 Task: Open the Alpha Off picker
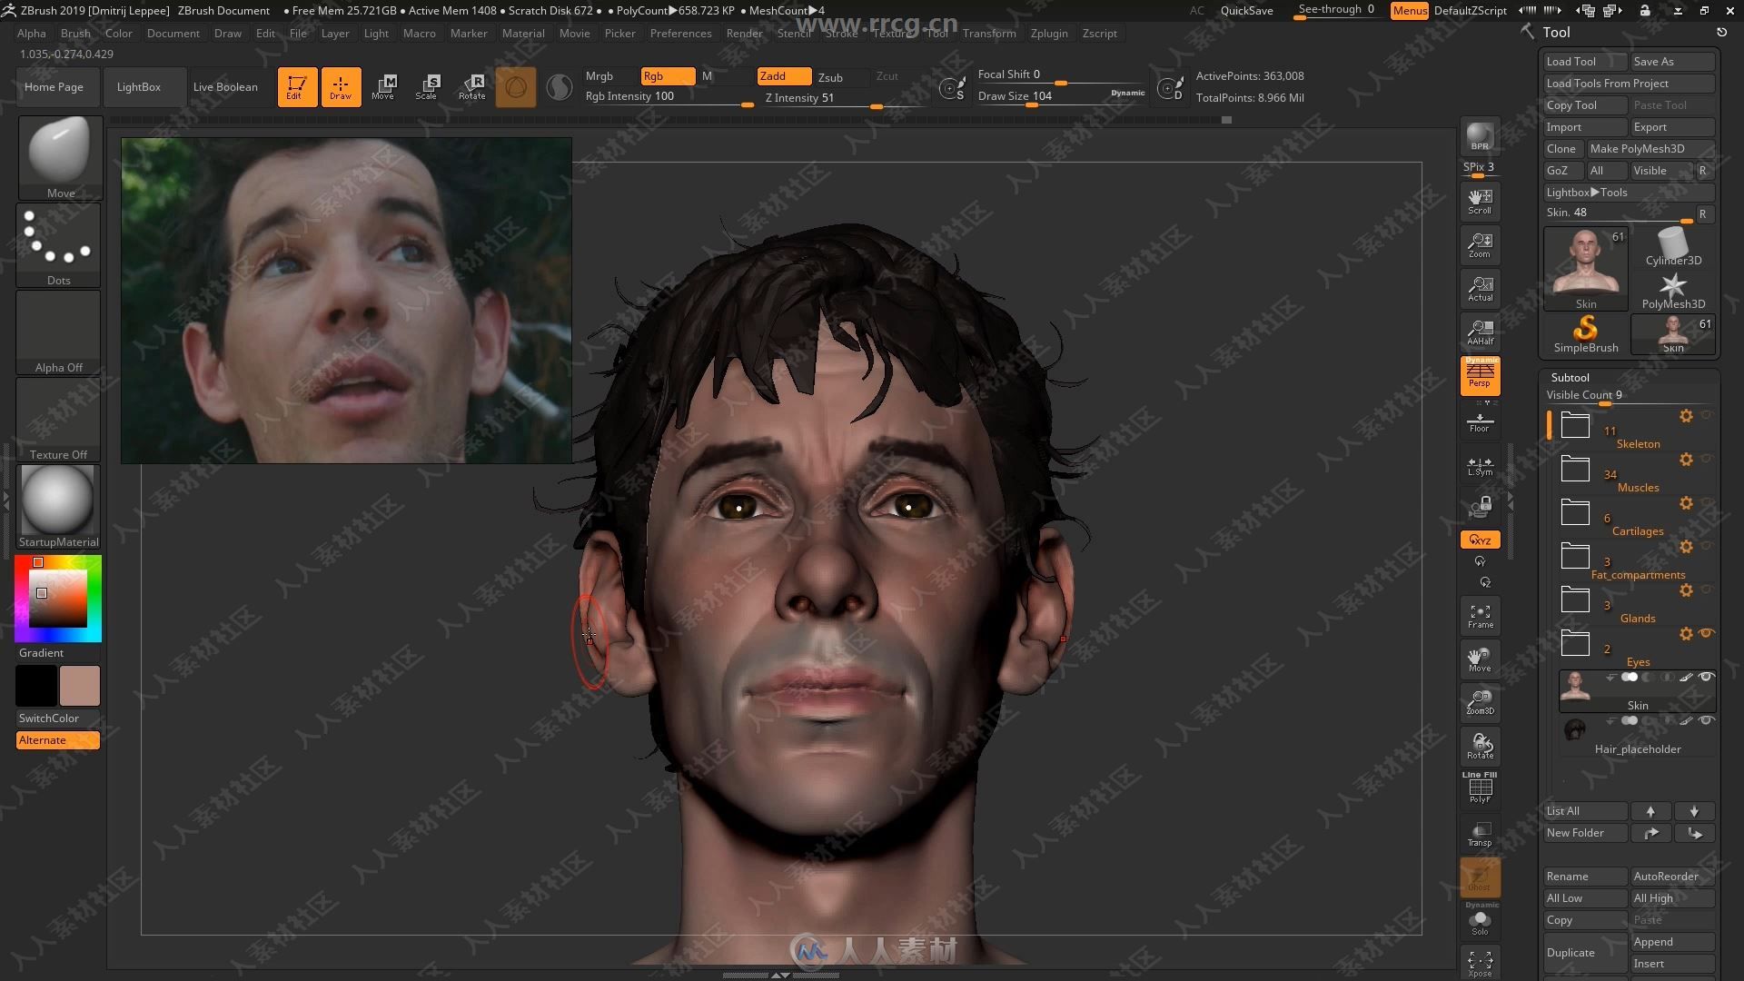click(59, 332)
